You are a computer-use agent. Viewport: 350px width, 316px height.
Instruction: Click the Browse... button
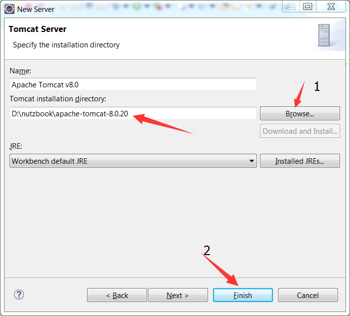(x=300, y=113)
